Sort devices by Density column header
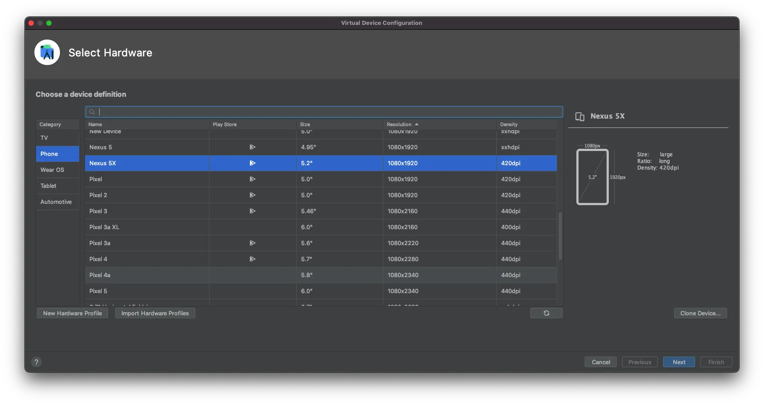 coord(527,124)
